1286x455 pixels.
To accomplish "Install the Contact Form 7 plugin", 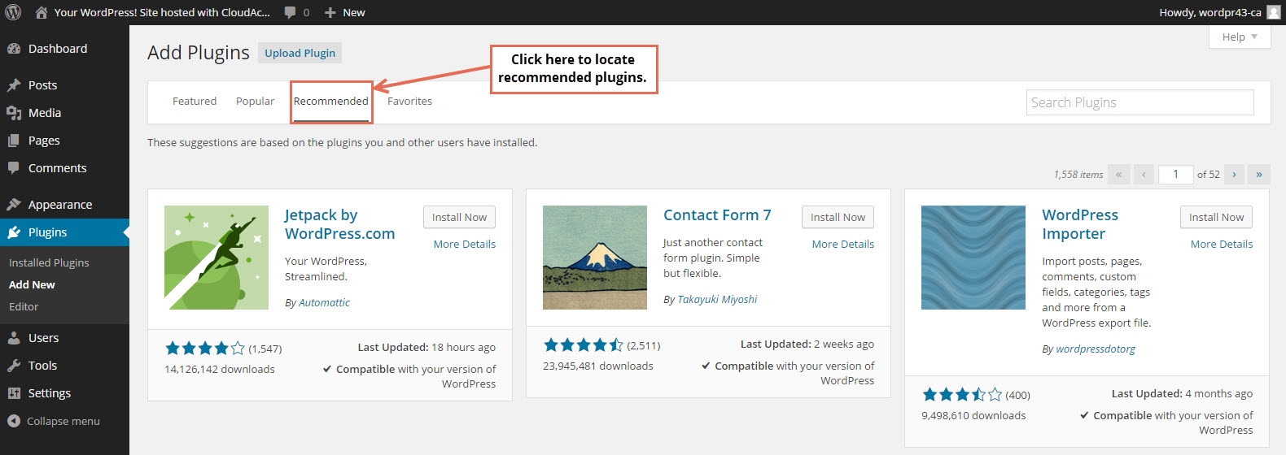I will [x=838, y=217].
